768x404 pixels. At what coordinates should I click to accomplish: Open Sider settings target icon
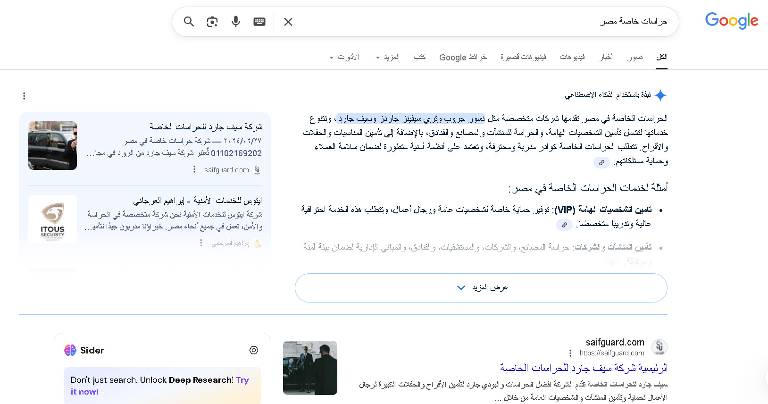(254, 350)
